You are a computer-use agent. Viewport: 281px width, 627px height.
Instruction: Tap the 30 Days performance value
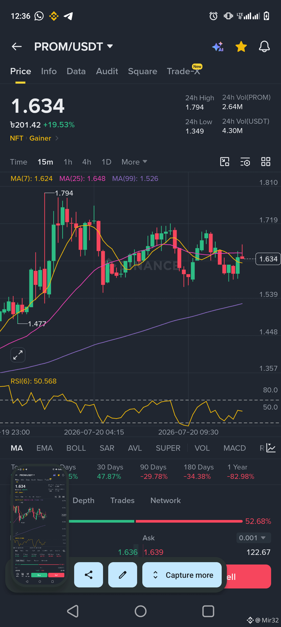click(109, 476)
